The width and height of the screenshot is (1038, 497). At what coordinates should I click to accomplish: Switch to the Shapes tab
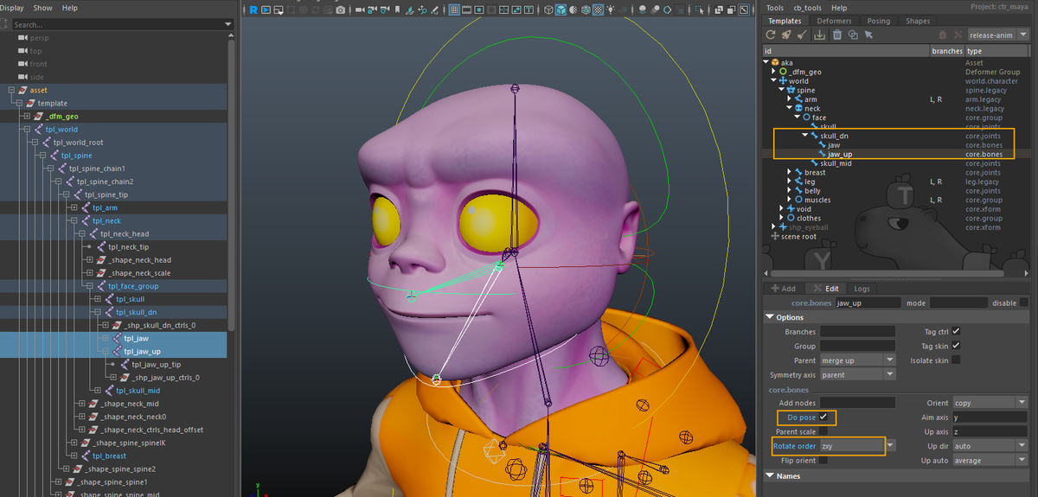coord(918,21)
